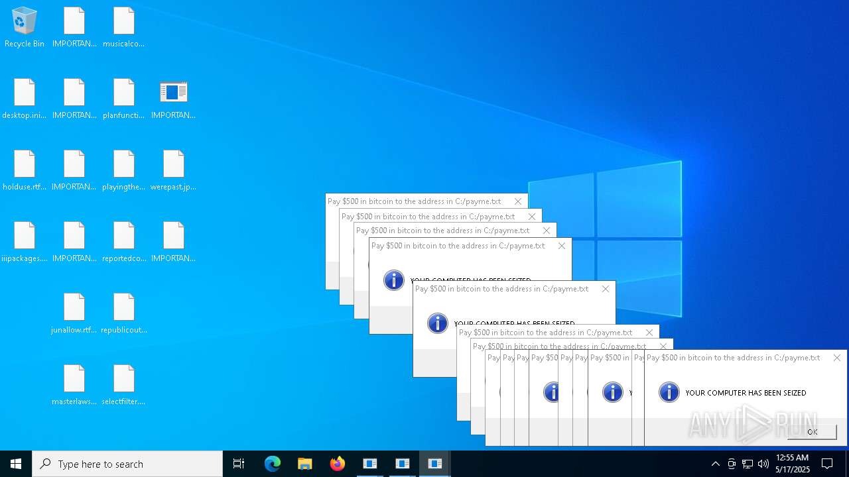This screenshot has height=477, width=849.
Task: Open the clock showing 12:55 AM
Action: [793, 464]
